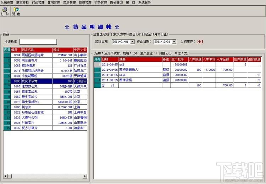Open the 院长查询 menu
This screenshot has height=184, width=266.
[116, 2]
